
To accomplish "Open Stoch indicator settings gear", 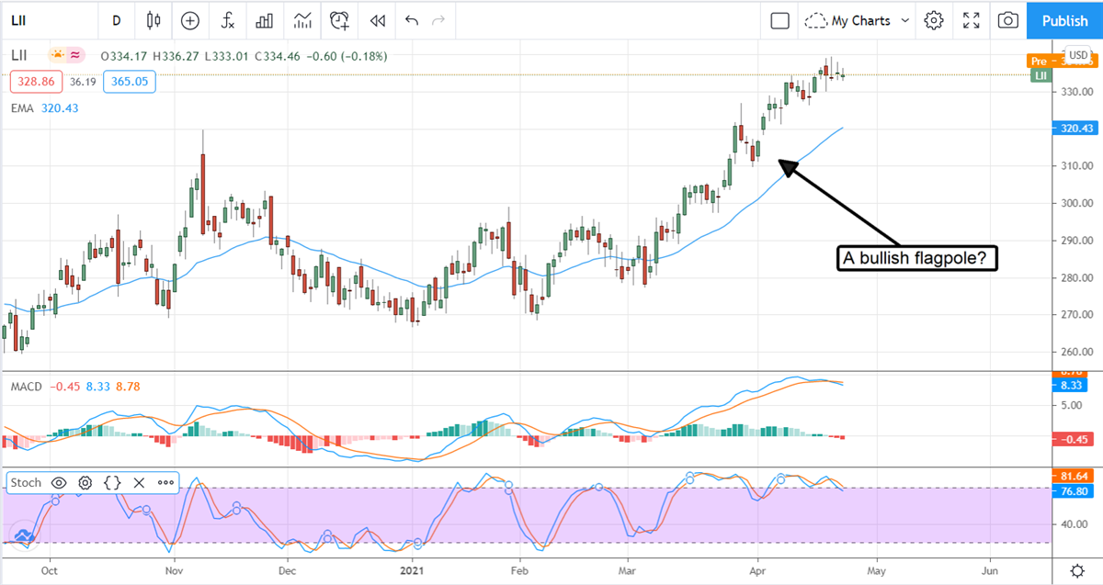I will pyautogui.click(x=85, y=482).
